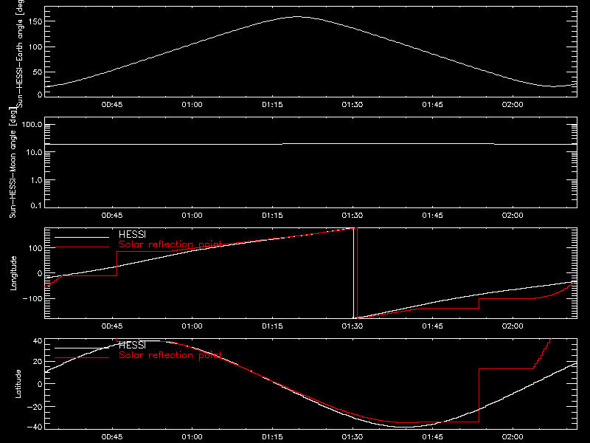Click 02:00 label under Moon angle plot
The width and height of the screenshot is (590, 443).
[513, 216]
